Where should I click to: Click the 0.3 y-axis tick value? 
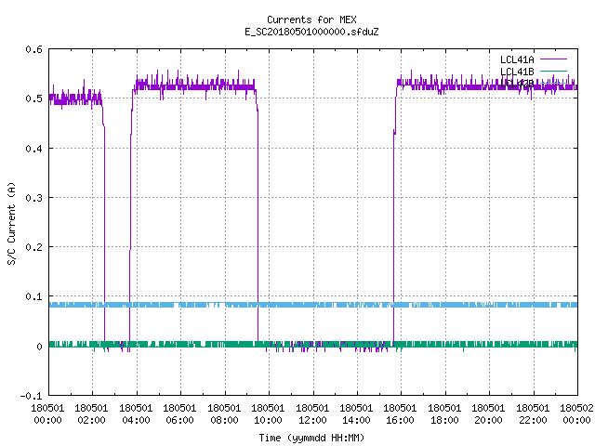[x=33, y=198]
